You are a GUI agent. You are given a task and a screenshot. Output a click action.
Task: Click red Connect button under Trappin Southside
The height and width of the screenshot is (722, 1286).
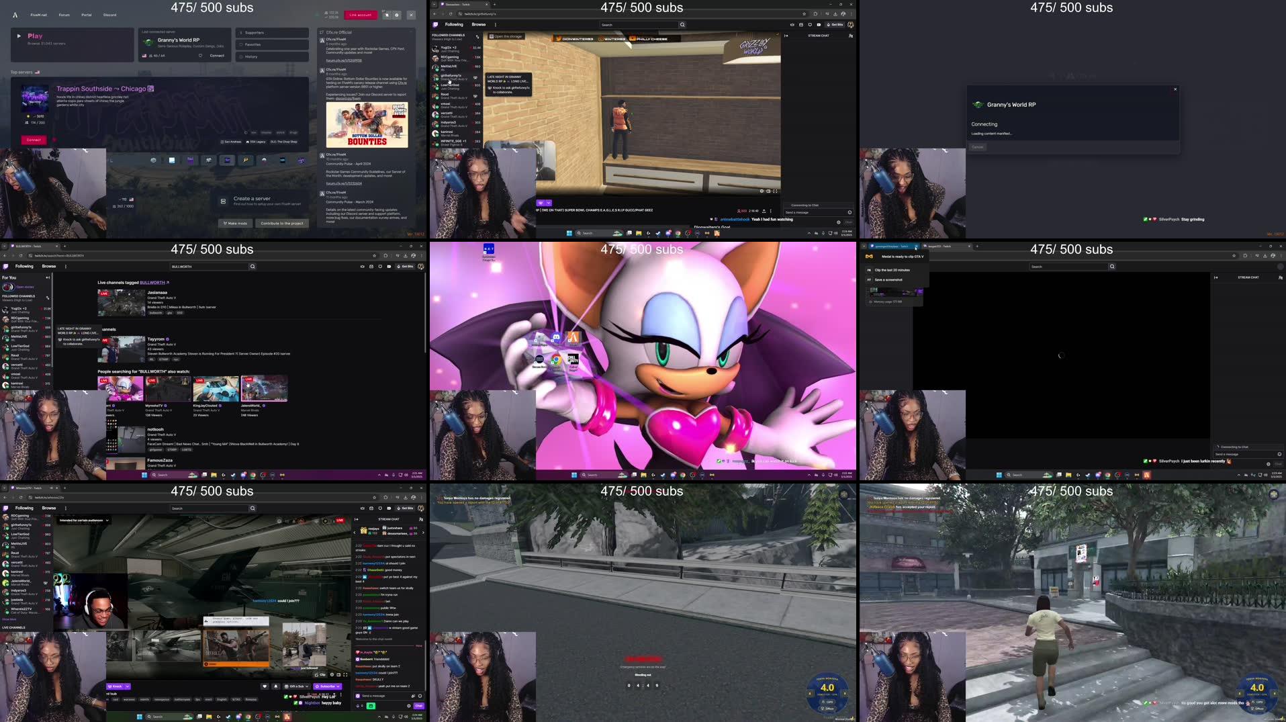[34, 140]
